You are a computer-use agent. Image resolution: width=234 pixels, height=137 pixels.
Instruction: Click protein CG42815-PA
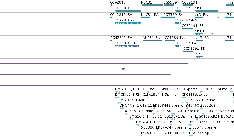[121, 38]
